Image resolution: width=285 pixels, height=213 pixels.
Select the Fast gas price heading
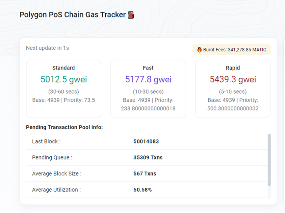tap(148, 68)
